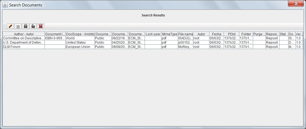Click the open padlock check-in icon

click(33, 26)
